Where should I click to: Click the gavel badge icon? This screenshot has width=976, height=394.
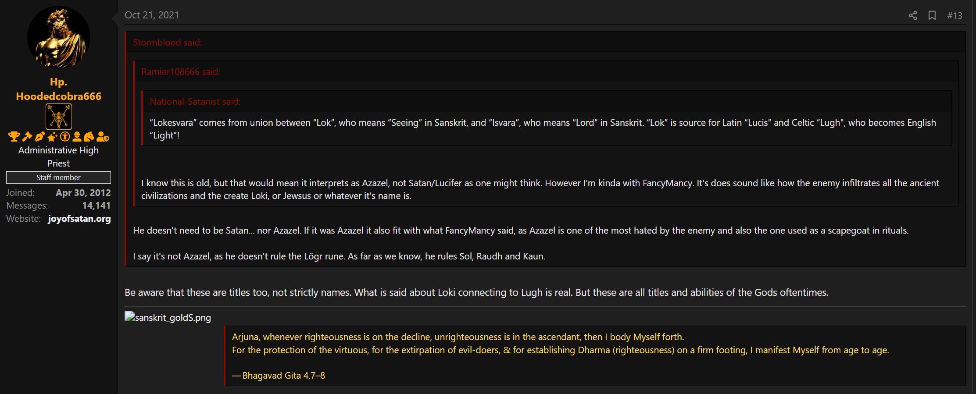[27, 137]
